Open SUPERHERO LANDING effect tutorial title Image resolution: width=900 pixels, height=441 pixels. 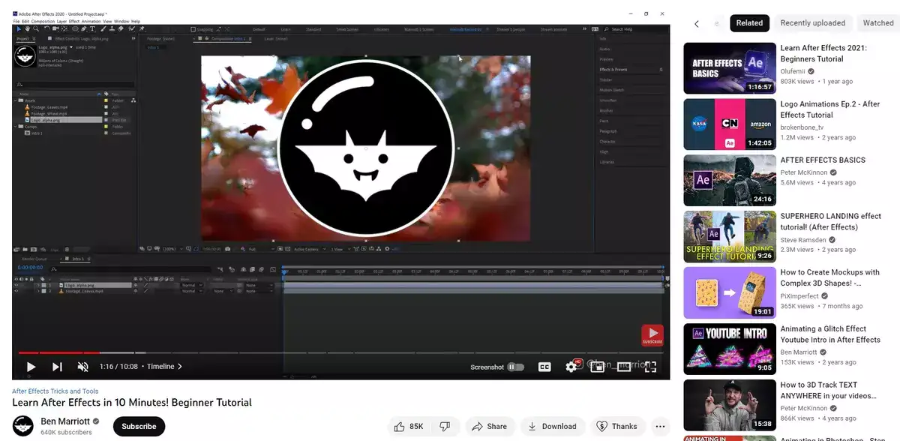point(831,221)
